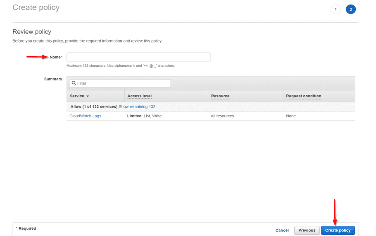The image size is (376, 236).
Task: Click the All resources cell
Action: 222,116
